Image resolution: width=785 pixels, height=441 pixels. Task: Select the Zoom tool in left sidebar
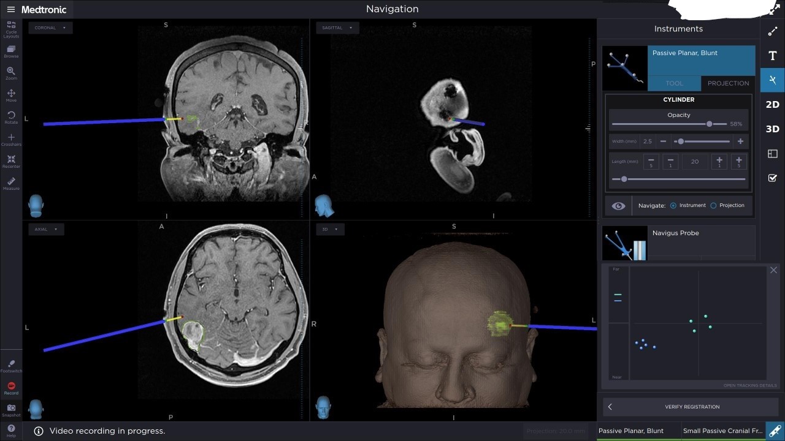click(x=11, y=72)
